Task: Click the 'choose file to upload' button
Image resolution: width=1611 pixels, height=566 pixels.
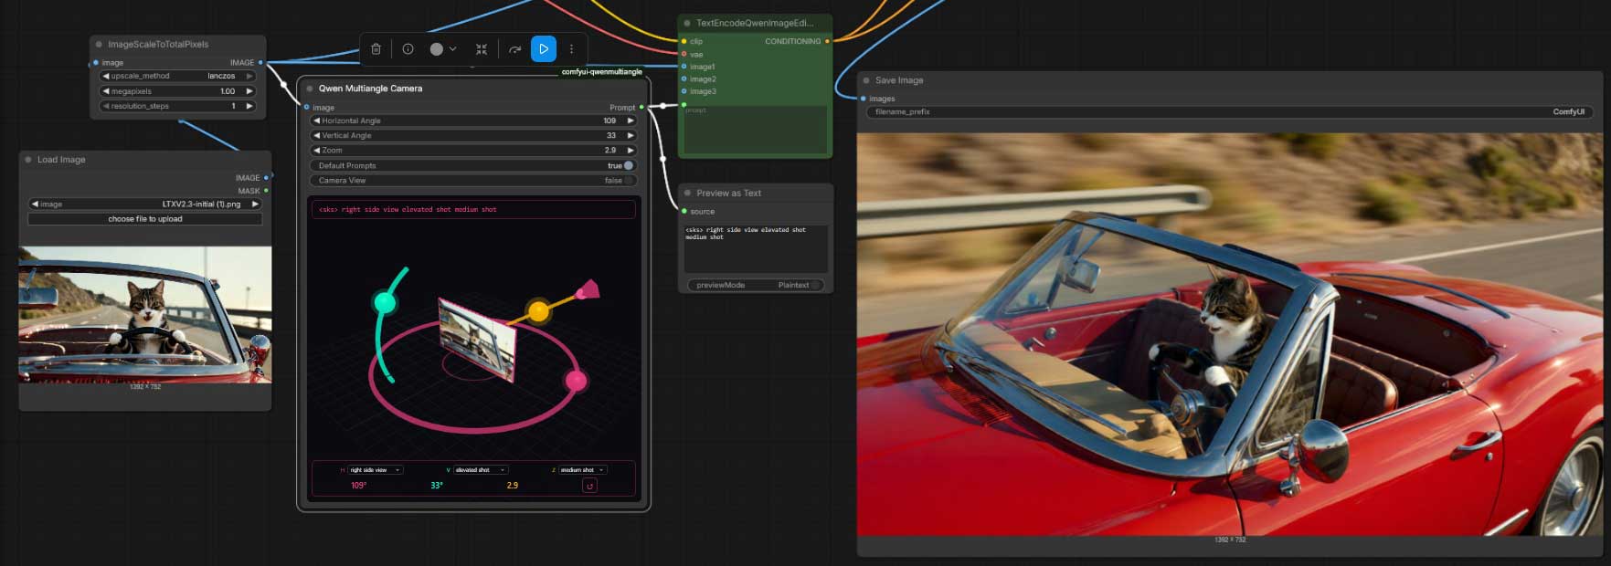Action: tap(145, 219)
